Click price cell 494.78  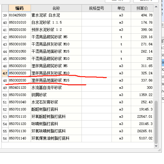coord(142,15)
